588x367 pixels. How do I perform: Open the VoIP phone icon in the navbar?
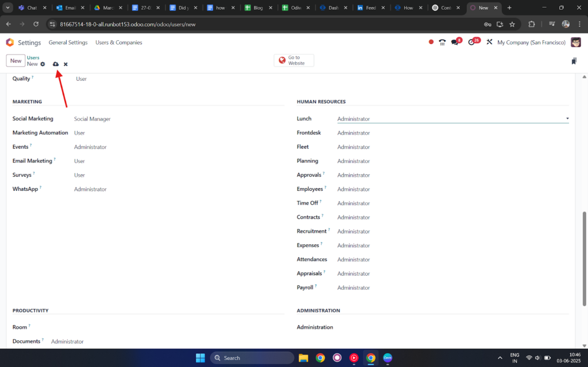coord(442,42)
